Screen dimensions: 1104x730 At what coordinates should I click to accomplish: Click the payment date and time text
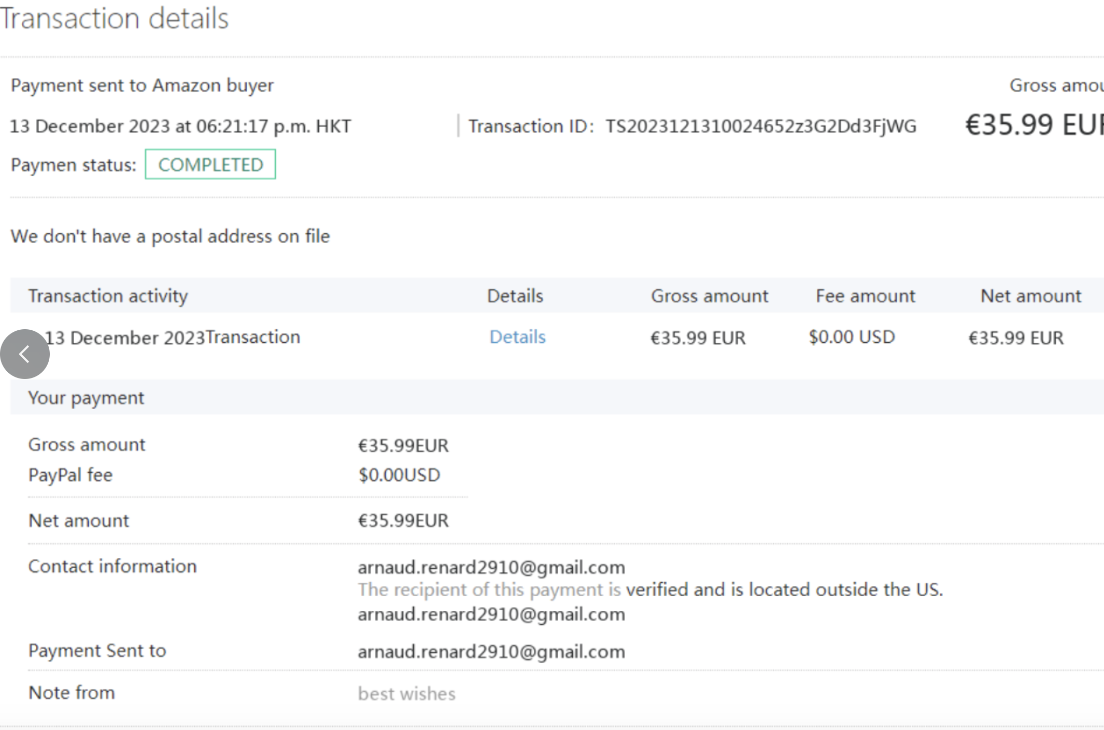(x=180, y=126)
